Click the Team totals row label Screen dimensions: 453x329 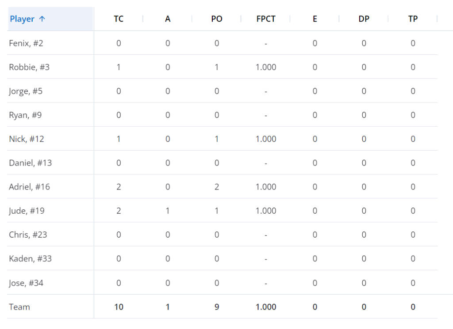coord(19,307)
